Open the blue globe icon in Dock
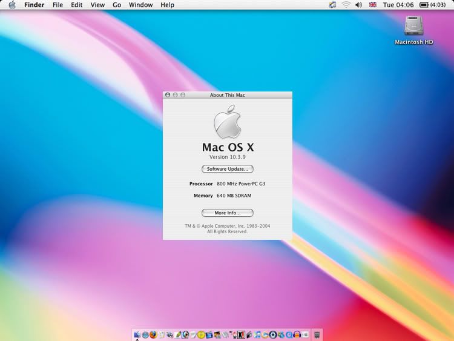This screenshot has width=454, height=341. point(145,335)
